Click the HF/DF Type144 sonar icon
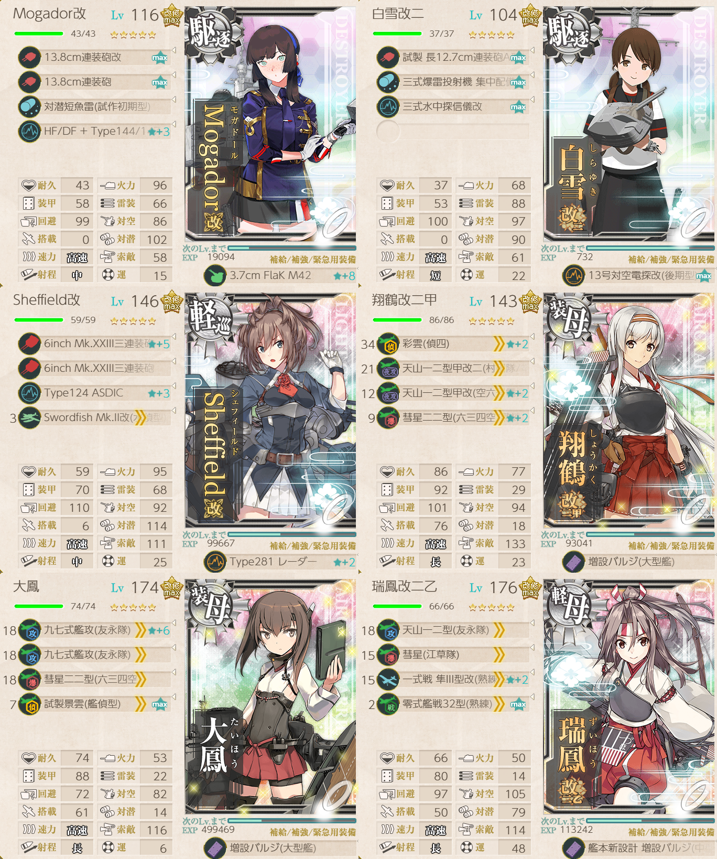 (29, 131)
